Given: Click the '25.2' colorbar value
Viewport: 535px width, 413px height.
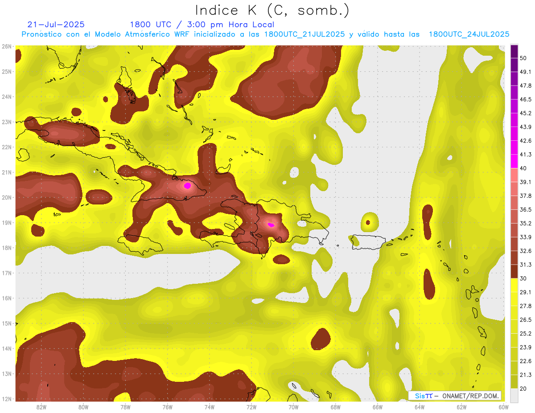Looking at the screenshot, I should pos(525,333).
